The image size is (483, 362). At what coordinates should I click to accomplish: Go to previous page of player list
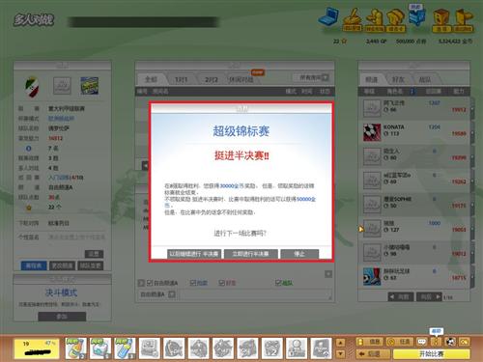click(x=401, y=296)
